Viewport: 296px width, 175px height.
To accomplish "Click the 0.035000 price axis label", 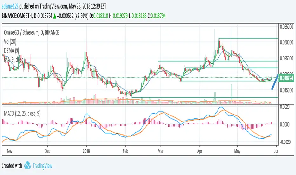I will (x=286, y=27).
